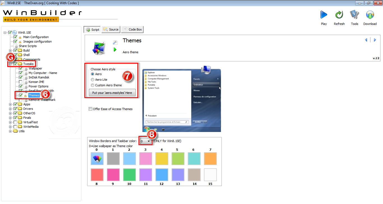This screenshot has width=383, height=204.
Task: Click the yellow color swatch number 4
Action: tap(161, 159)
